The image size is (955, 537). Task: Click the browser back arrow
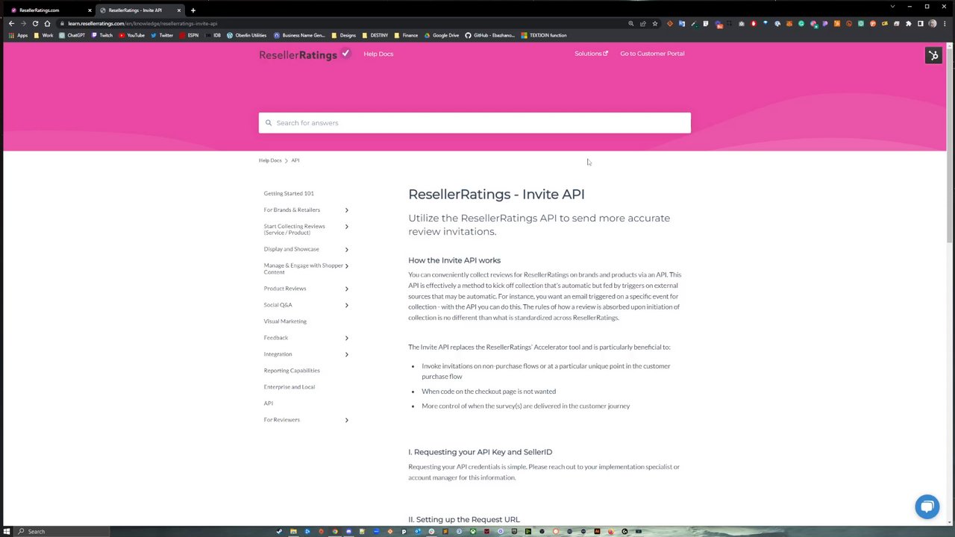coord(11,23)
